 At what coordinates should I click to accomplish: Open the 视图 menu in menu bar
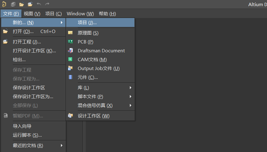pyautogui.click(x=32, y=14)
